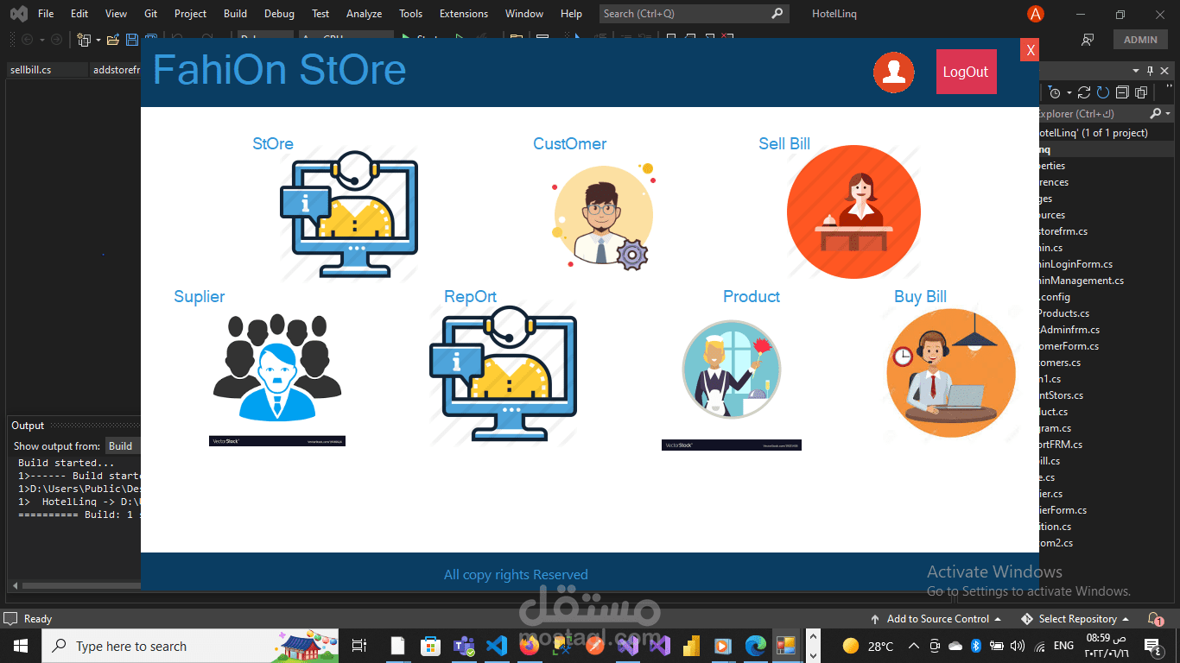Focus the Search (Ctrl+Q) box
This screenshot has height=663, width=1180.
coord(694,14)
